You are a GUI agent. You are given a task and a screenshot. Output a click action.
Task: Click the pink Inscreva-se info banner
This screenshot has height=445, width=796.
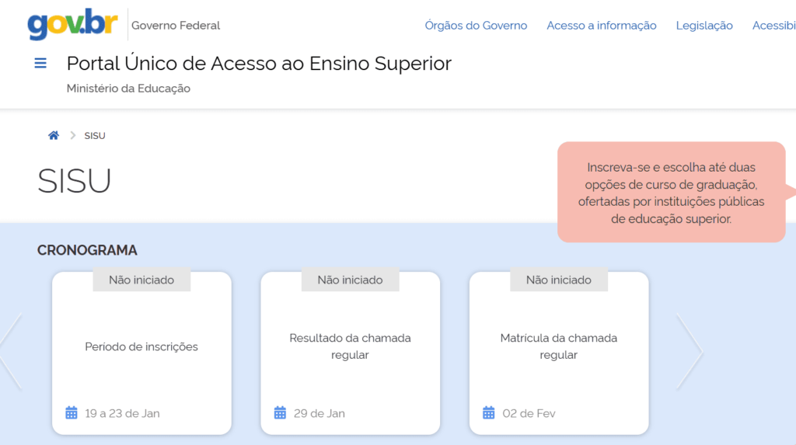671,193
